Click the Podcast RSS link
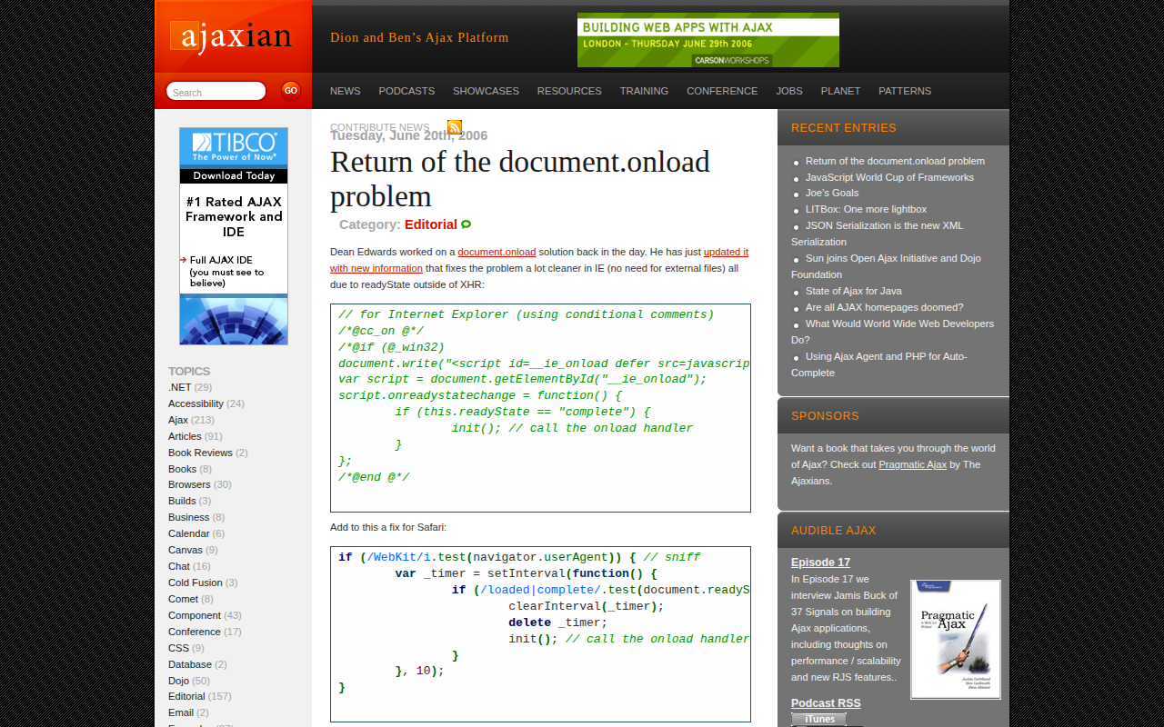This screenshot has height=727, width=1164. [826, 703]
